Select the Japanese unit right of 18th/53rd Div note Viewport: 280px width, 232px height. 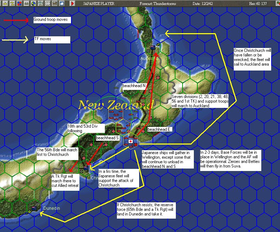(114, 131)
